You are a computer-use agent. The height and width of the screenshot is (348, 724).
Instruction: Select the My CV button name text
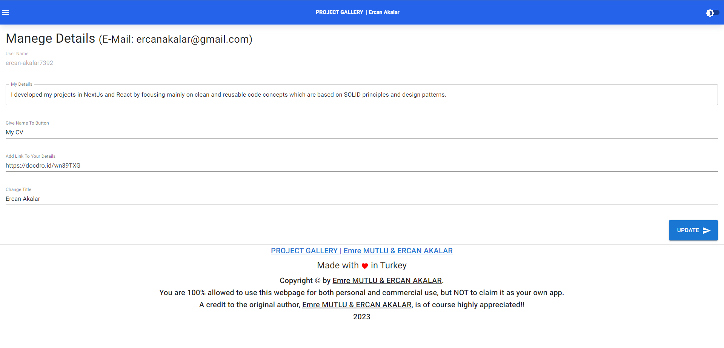point(14,132)
